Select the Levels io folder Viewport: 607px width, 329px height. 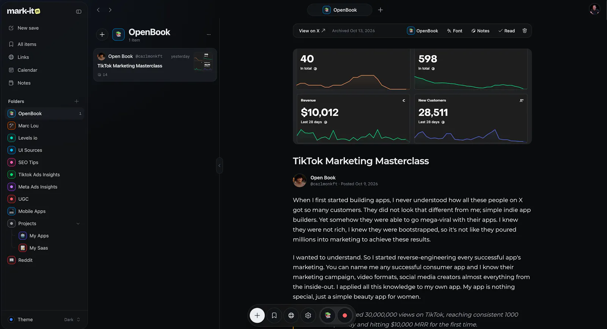coord(45,138)
